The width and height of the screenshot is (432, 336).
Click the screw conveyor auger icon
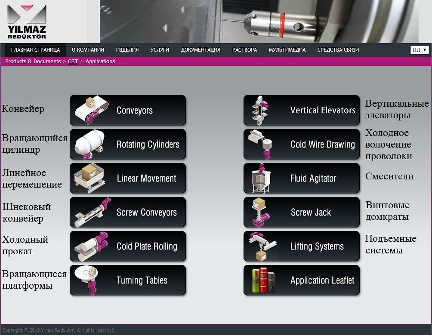pos(92,212)
